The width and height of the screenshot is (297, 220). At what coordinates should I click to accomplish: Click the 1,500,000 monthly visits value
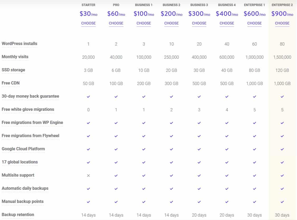[x=282, y=57]
